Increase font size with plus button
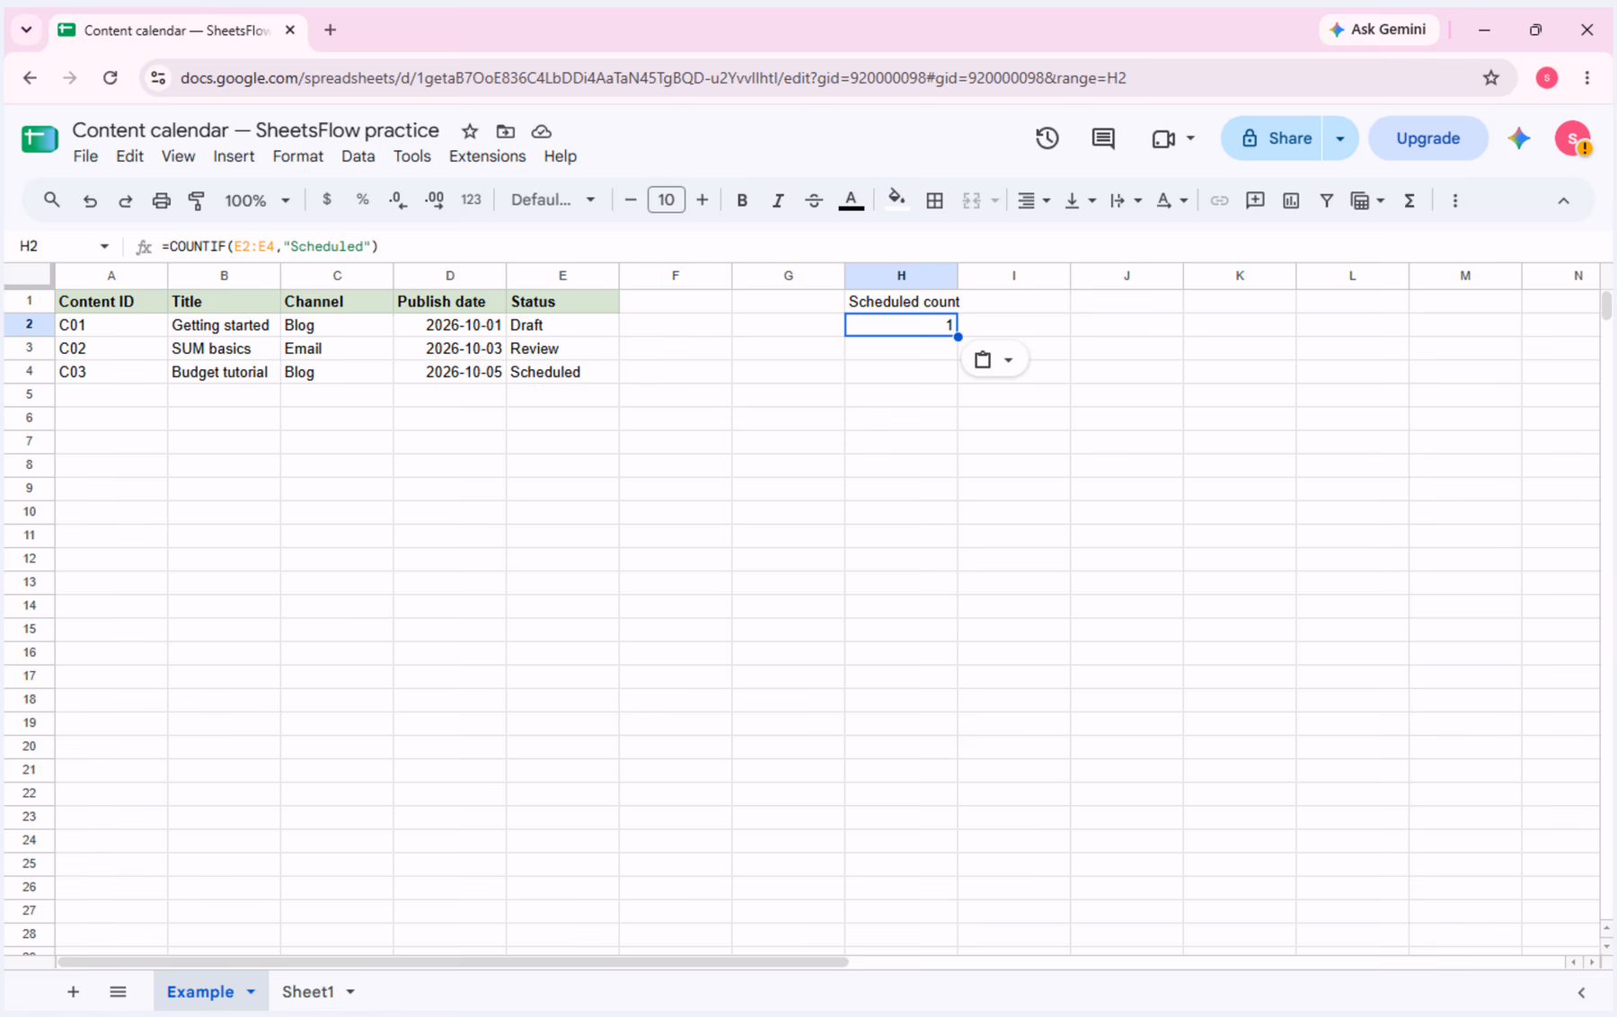This screenshot has height=1017, width=1617. click(702, 200)
